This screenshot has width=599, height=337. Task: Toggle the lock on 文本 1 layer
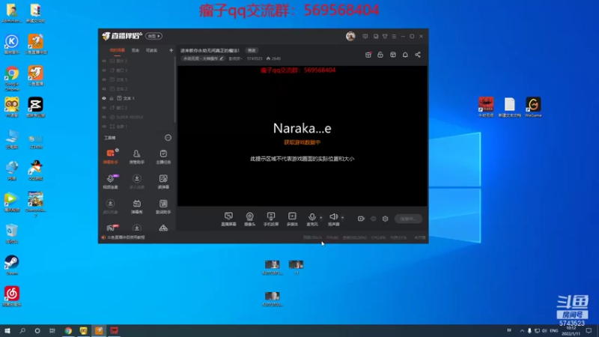[112, 98]
